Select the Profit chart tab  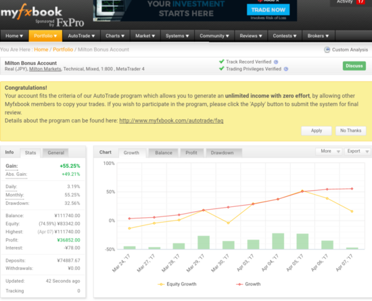click(x=191, y=153)
